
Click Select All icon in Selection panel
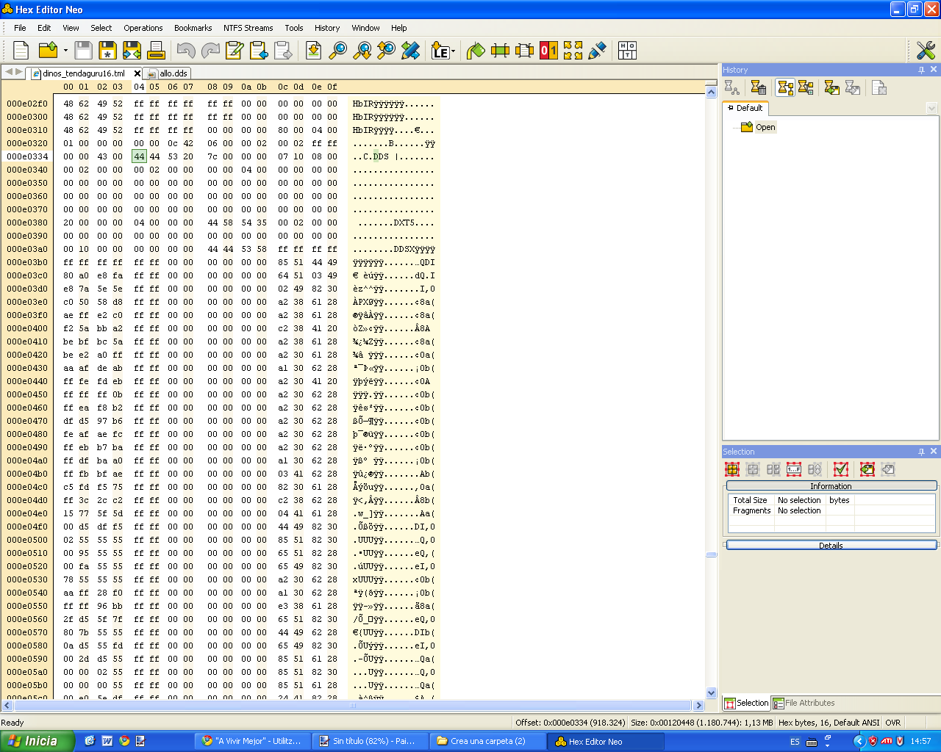[732, 469]
